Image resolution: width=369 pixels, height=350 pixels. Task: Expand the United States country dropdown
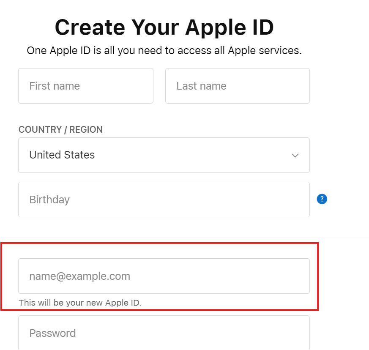[x=164, y=155]
